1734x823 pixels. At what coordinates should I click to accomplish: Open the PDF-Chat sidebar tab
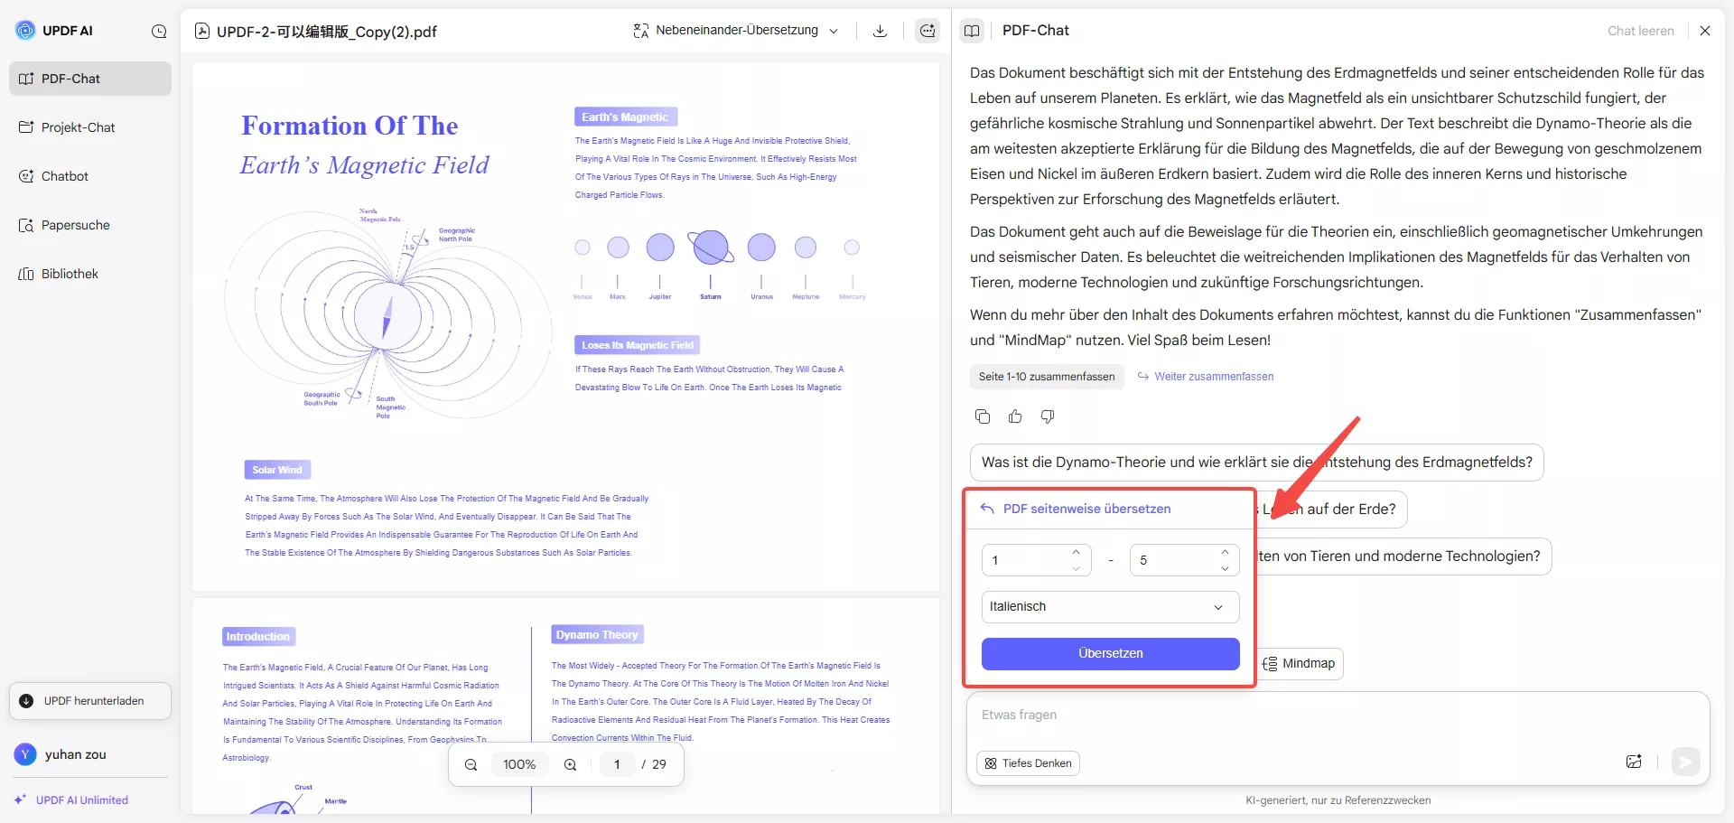click(x=90, y=79)
